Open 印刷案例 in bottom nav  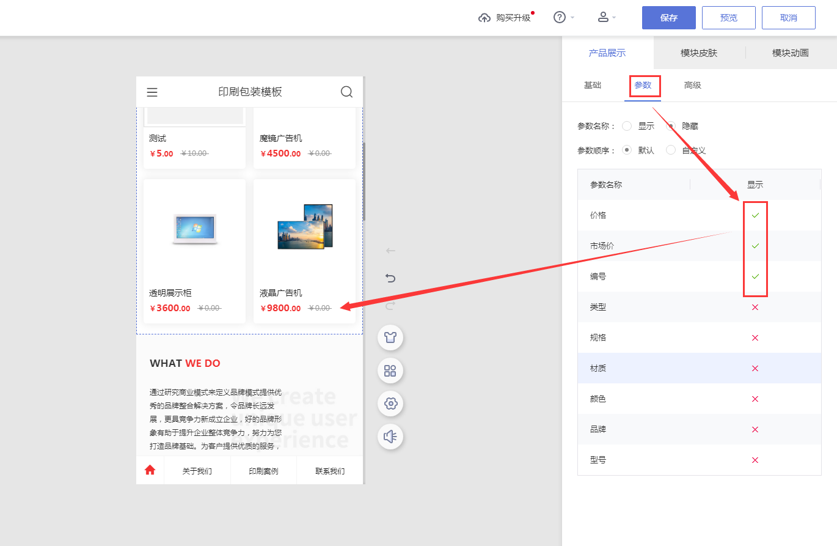[x=263, y=471]
